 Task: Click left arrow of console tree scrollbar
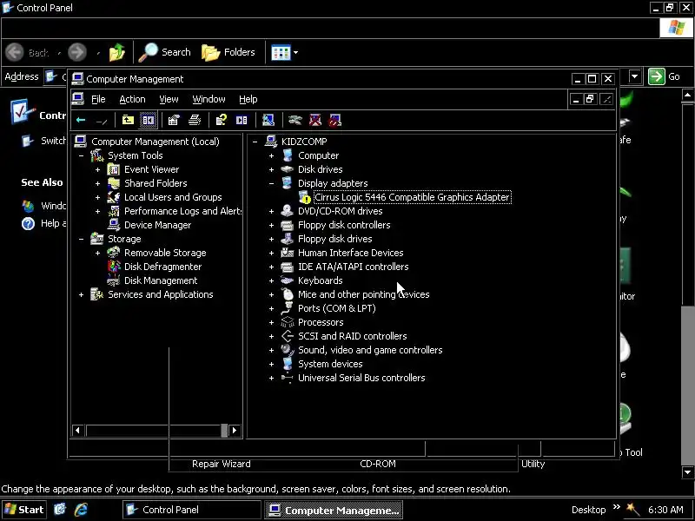(x=78, y=430)
